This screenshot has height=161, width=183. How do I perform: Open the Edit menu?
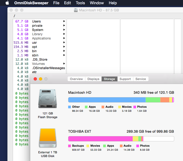point(67,3)
